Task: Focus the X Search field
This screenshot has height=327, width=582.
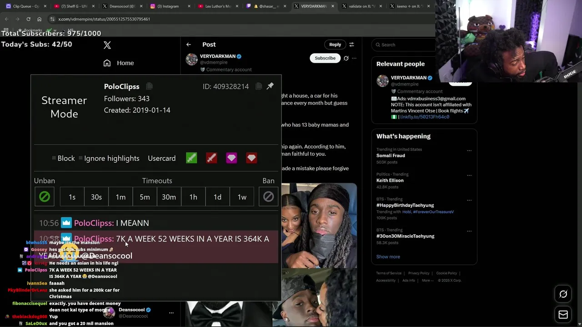Action: pyautogui.click(x=405, y=45)
